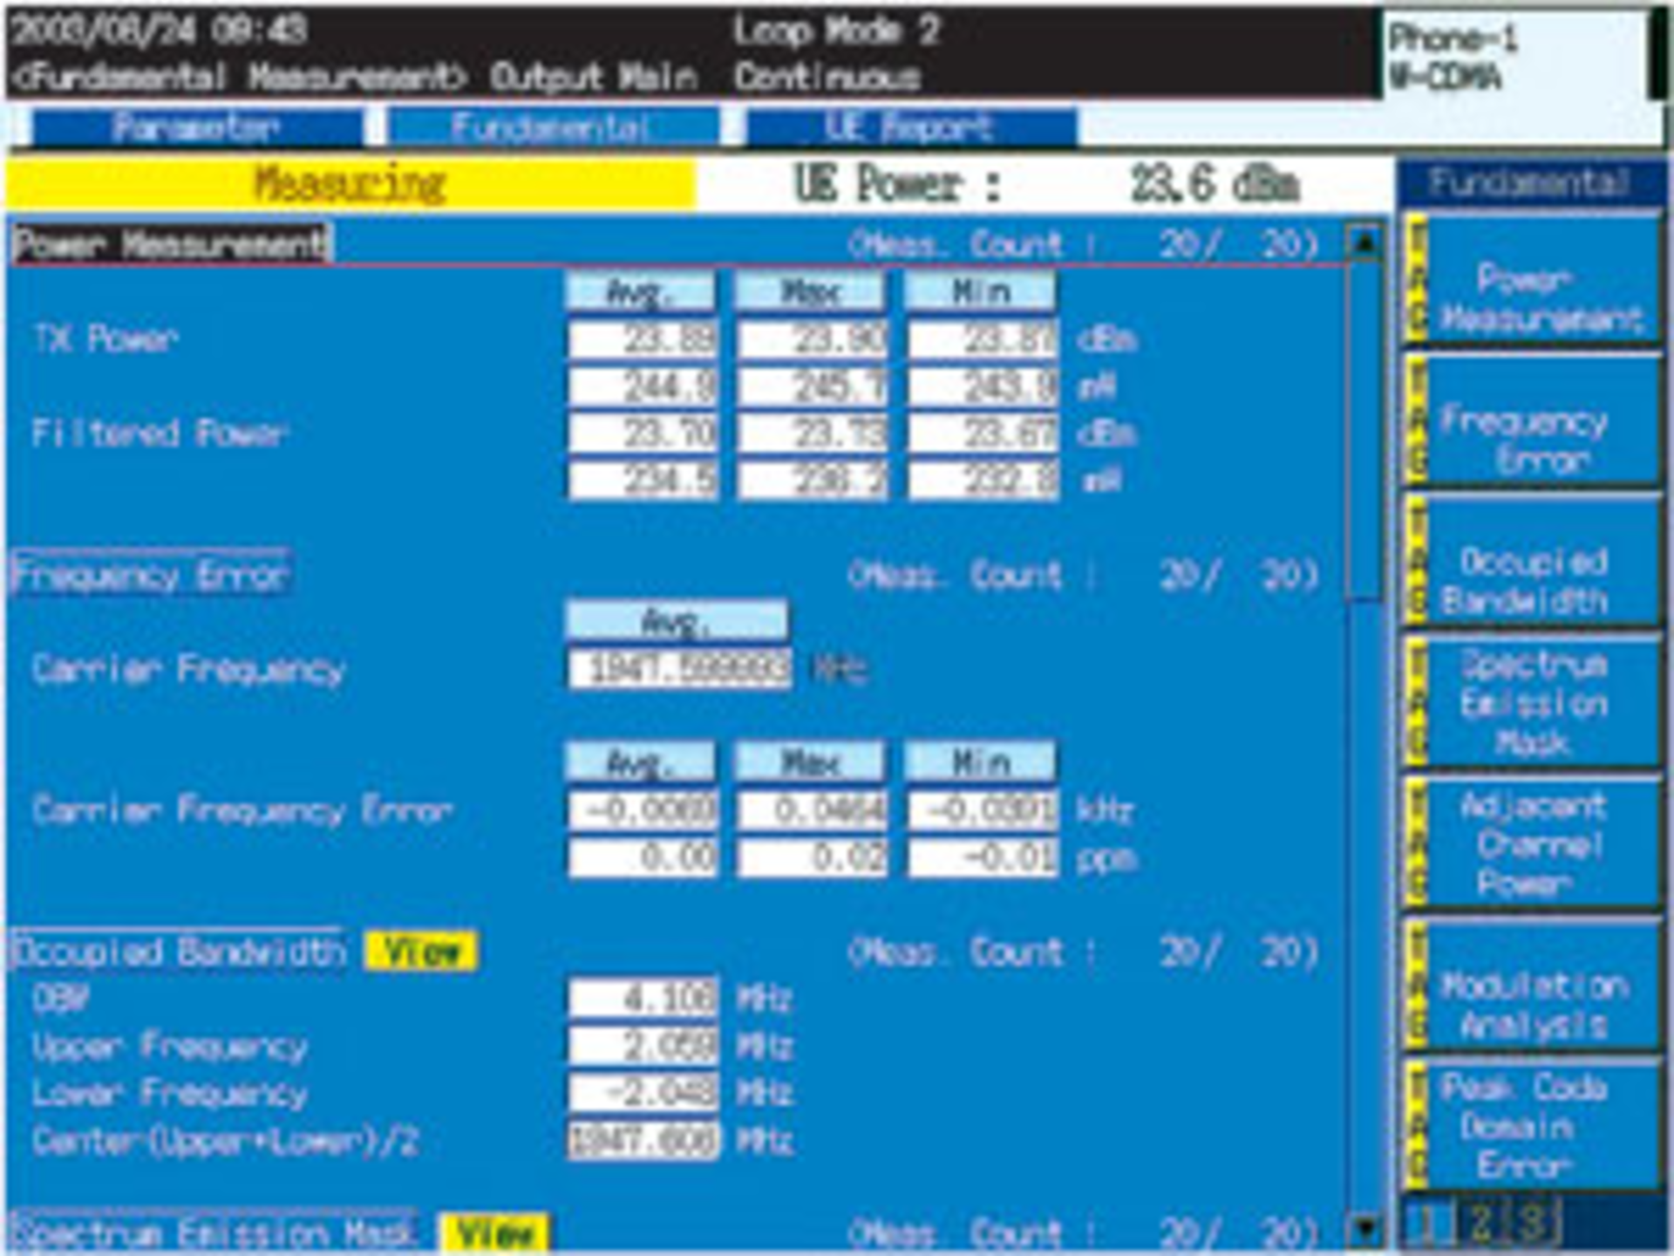Click the Carrier Frequency value field
The width and height of the screenshot is (1674, 1256).
pyautogui.click(x=679, y=670)
